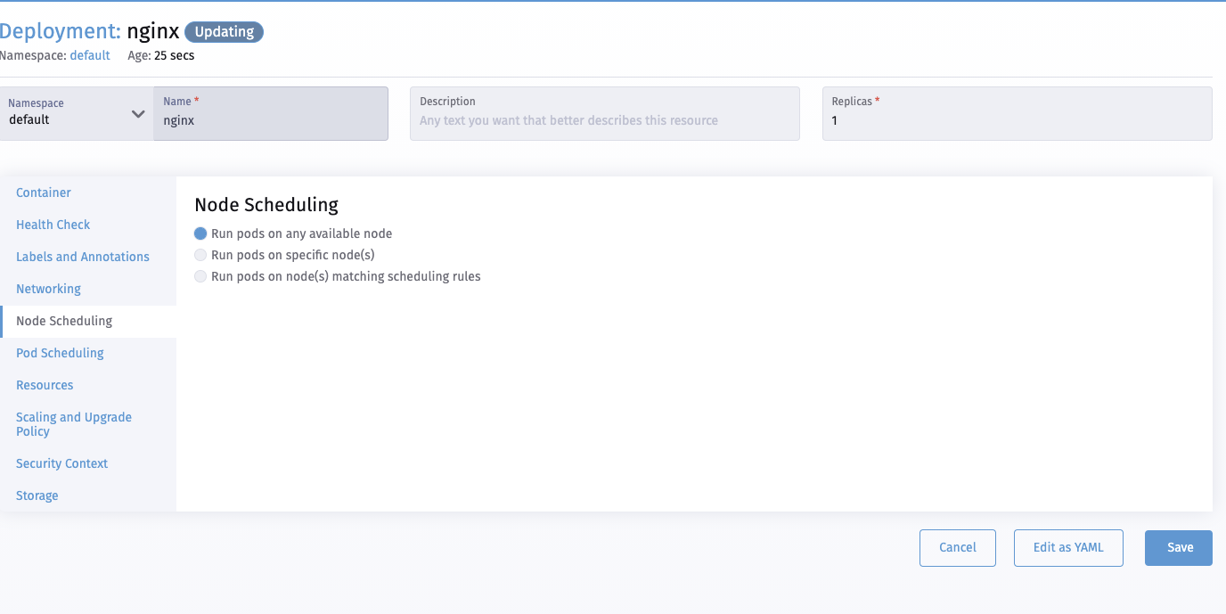
Task: Click the Name input field
Action: (270, 119)
